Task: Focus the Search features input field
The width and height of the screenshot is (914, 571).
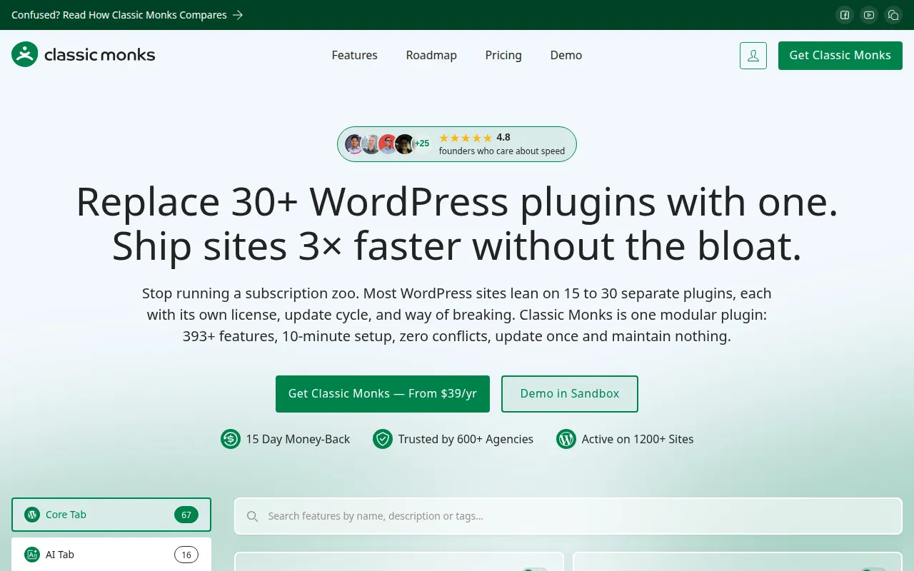Action: click(x=568, y=516)
